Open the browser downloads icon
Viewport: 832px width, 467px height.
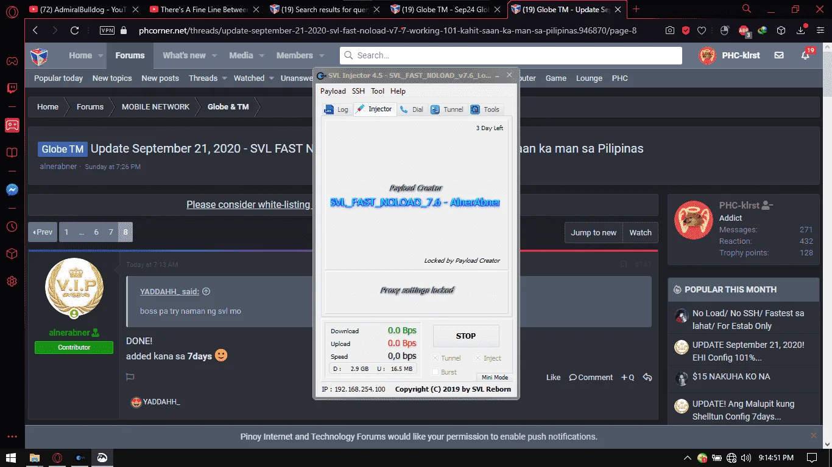[x=802, y=30]
